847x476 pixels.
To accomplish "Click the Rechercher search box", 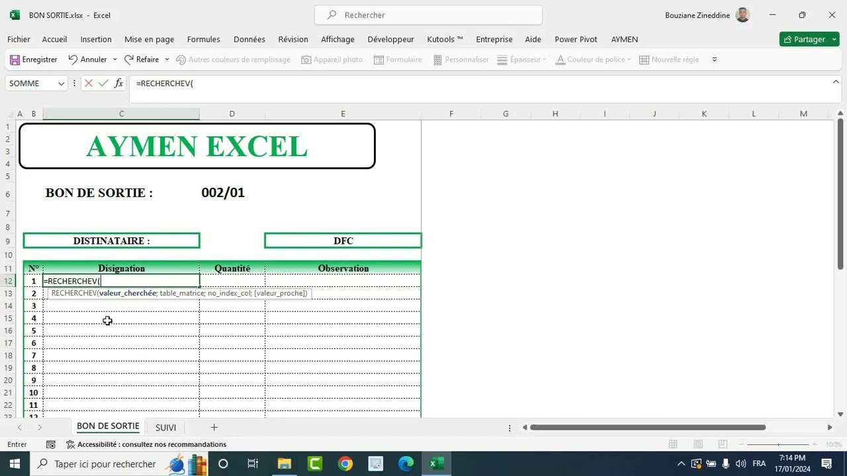I will tap(428, 15).
